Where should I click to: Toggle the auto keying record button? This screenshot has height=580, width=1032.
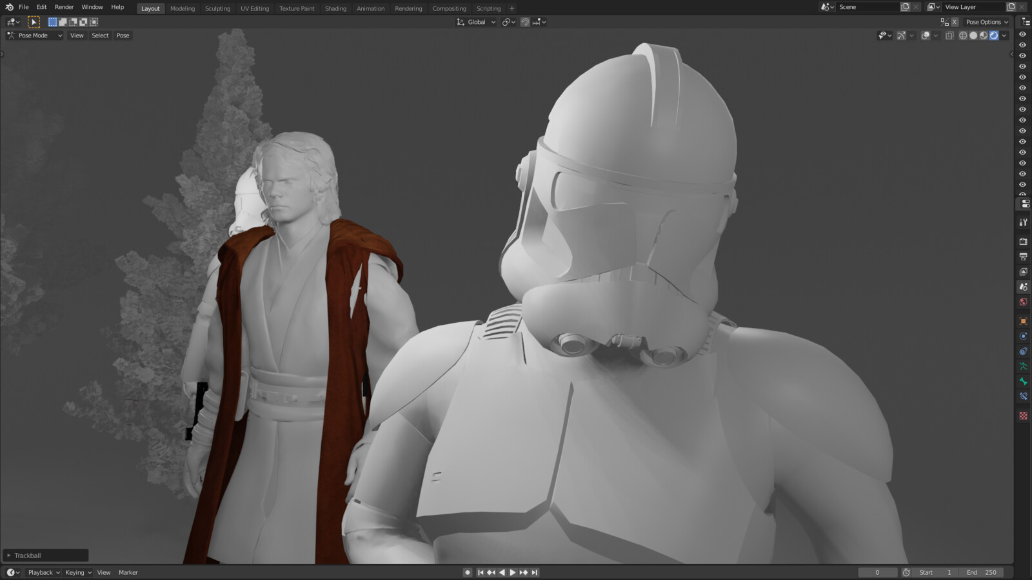468,572
